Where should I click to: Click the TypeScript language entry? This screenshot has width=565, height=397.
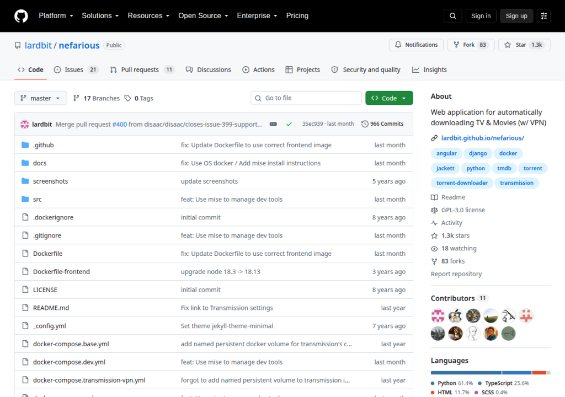coord(503,383)
